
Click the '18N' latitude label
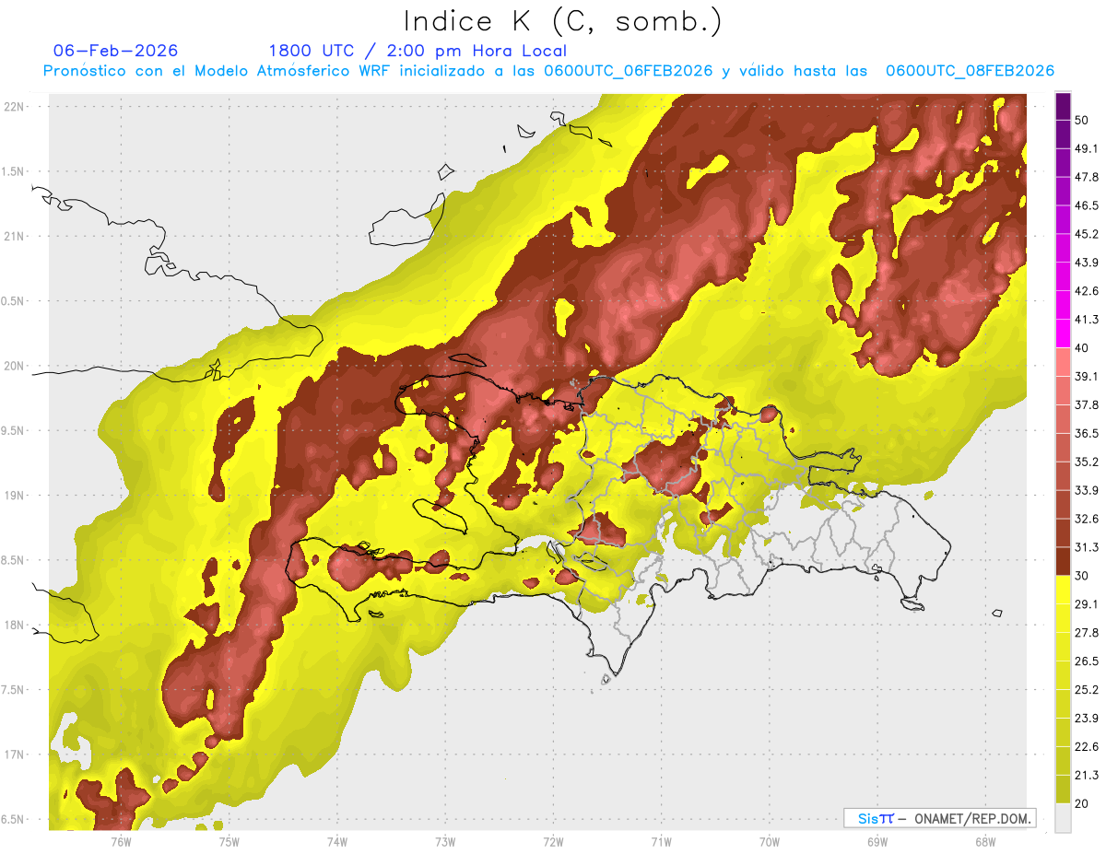13,625
